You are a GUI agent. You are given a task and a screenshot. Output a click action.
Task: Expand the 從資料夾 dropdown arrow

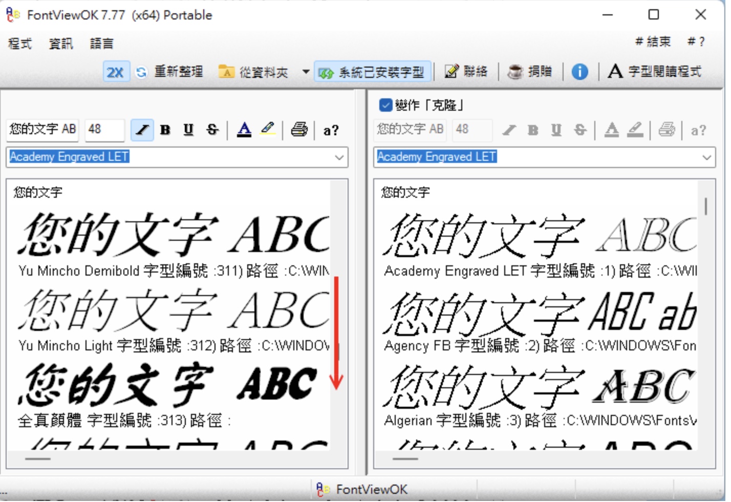point(306,72)
